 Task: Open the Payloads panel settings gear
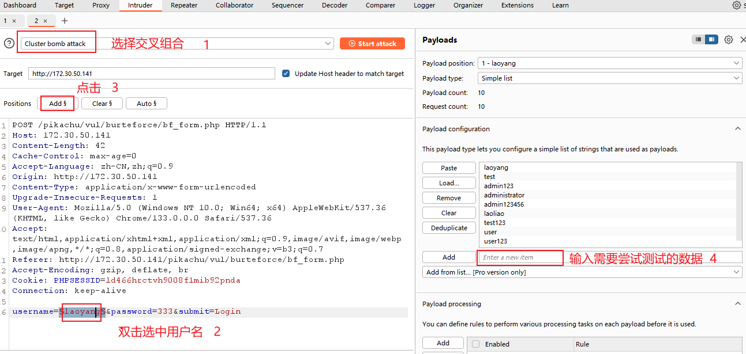coord(729,40)
